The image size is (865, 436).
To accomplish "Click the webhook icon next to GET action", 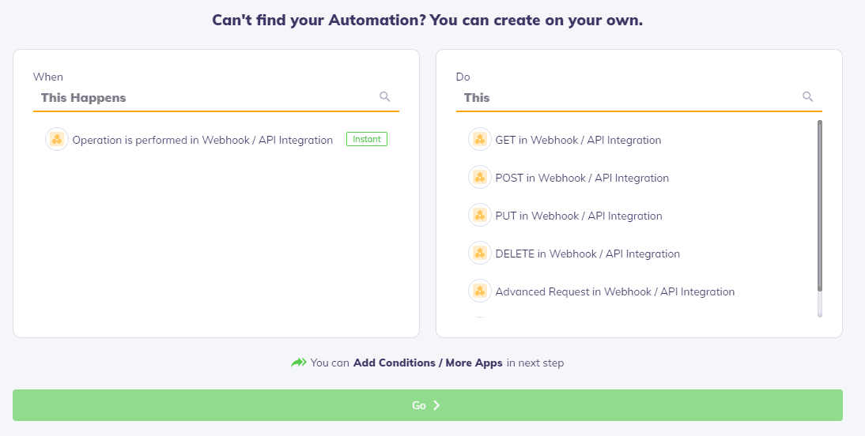I will 479,140.
